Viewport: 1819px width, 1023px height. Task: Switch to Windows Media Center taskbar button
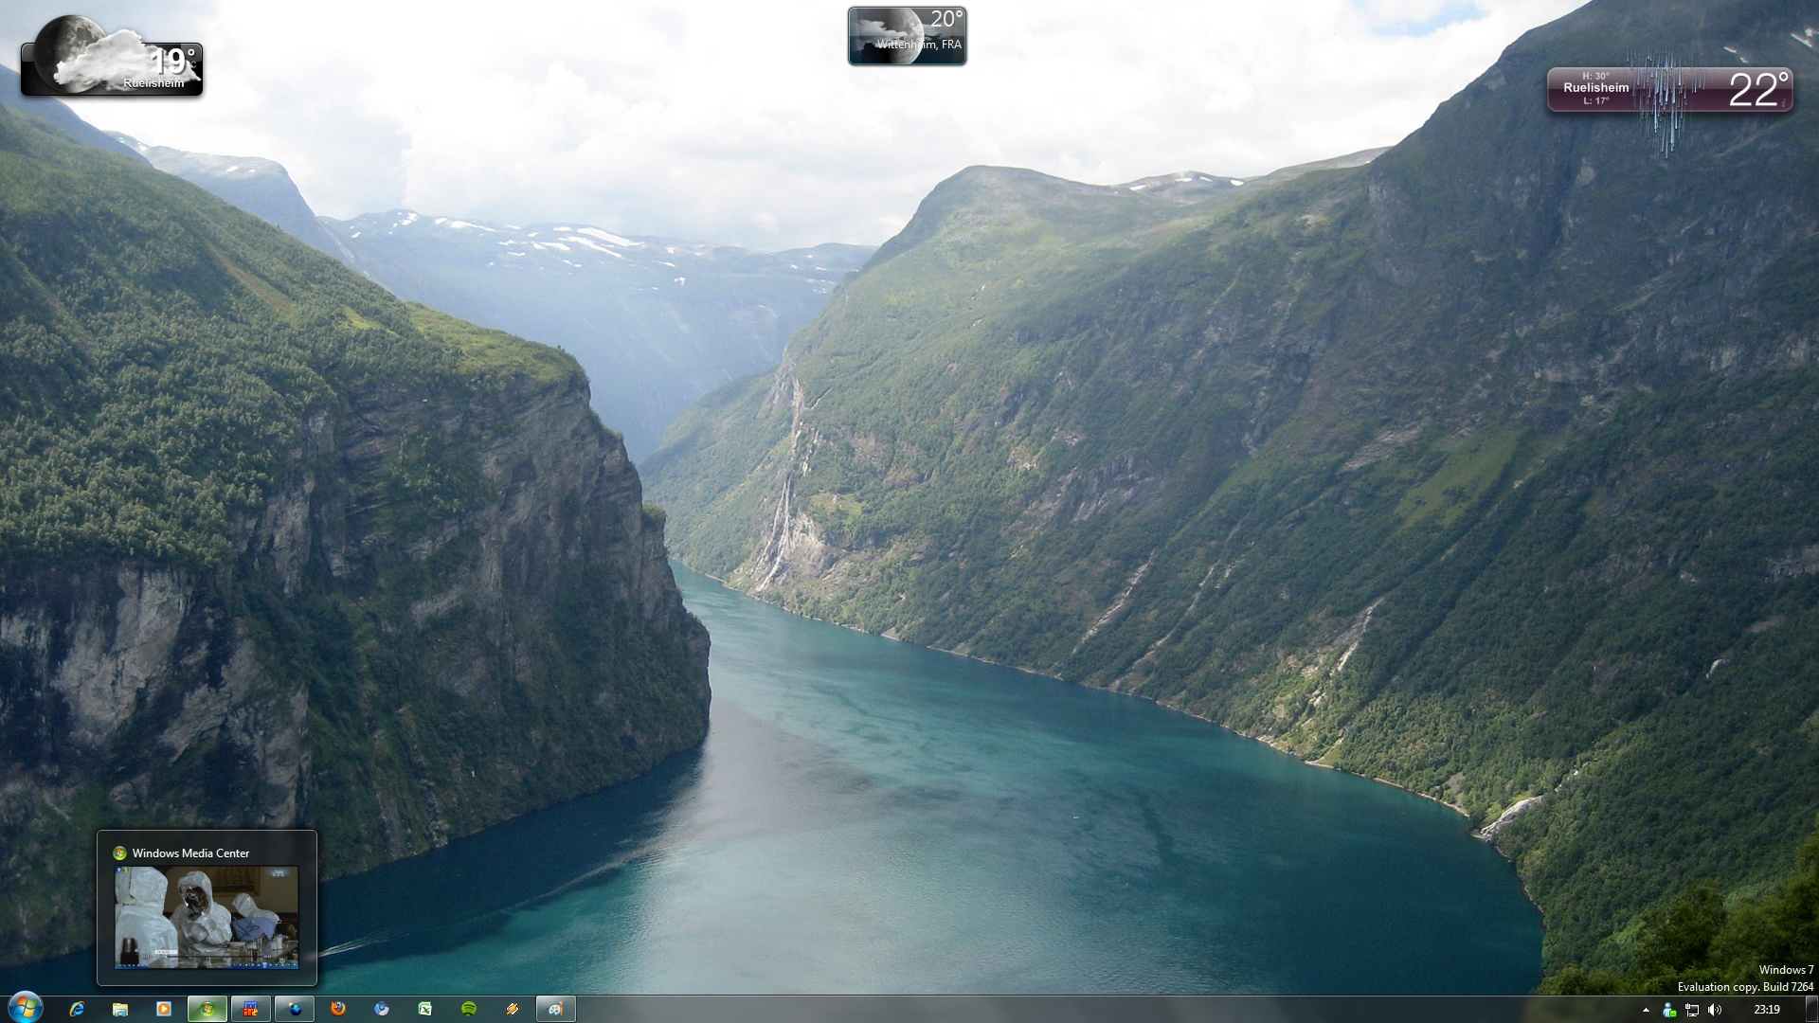click(207, 1009)
